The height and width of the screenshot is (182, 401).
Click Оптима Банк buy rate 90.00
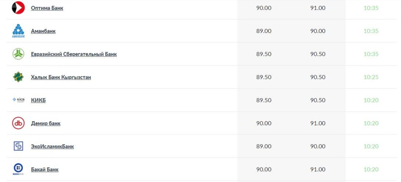[264, 8]
